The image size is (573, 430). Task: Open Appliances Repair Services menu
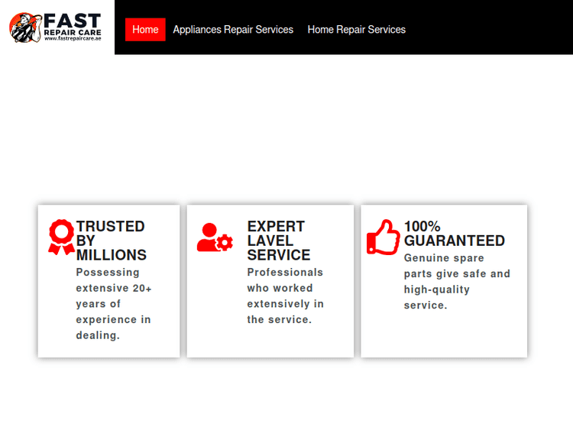[x=233, y=30]
